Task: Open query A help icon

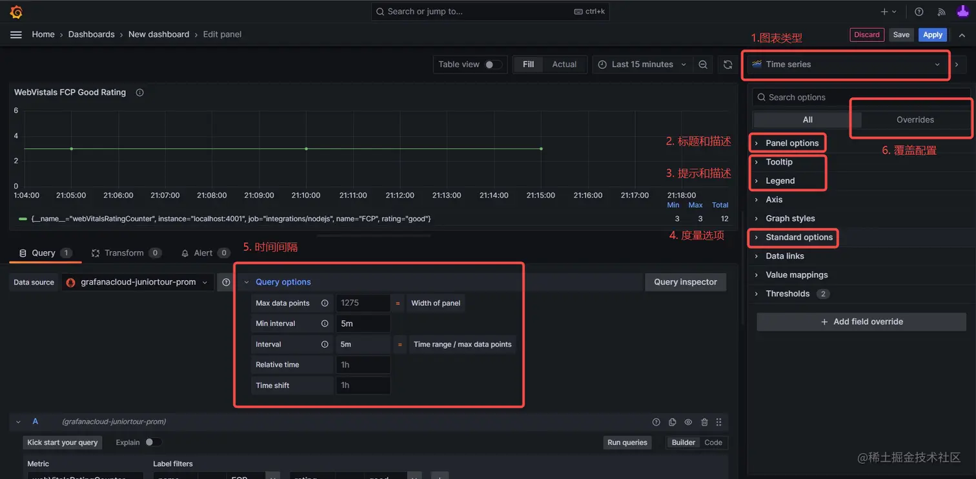Action: coord(656,422)
